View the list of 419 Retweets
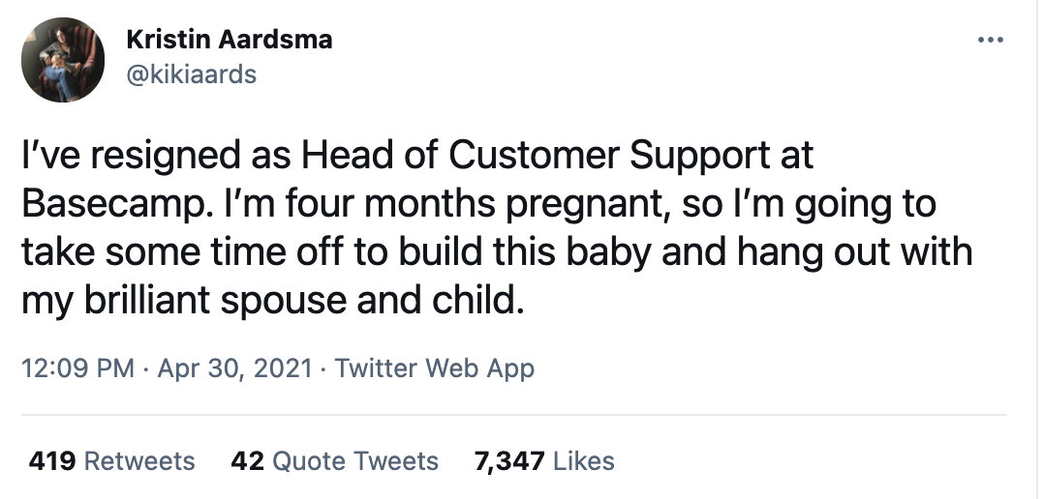Viewport: 1044px width, 499px height. pyautogui.click(x=111, y=461)
